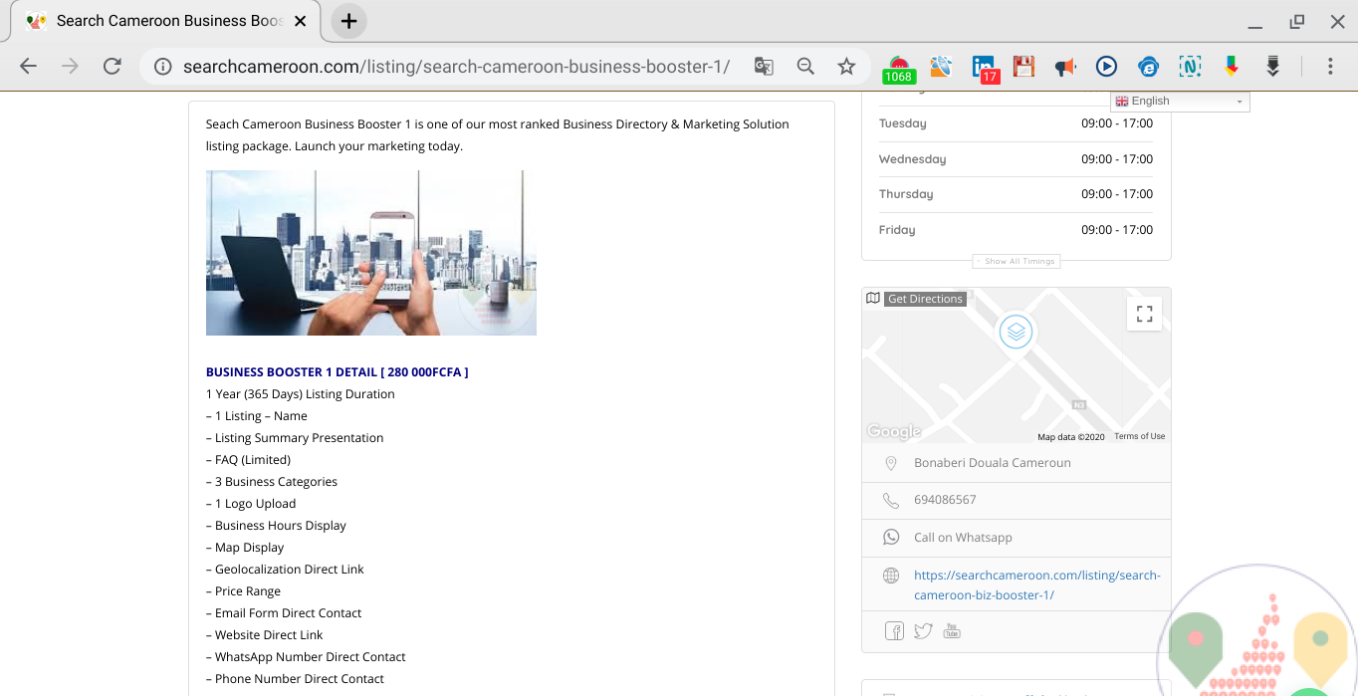Click the 'Email Form Direct Contact' line

[x=284, y=613]
